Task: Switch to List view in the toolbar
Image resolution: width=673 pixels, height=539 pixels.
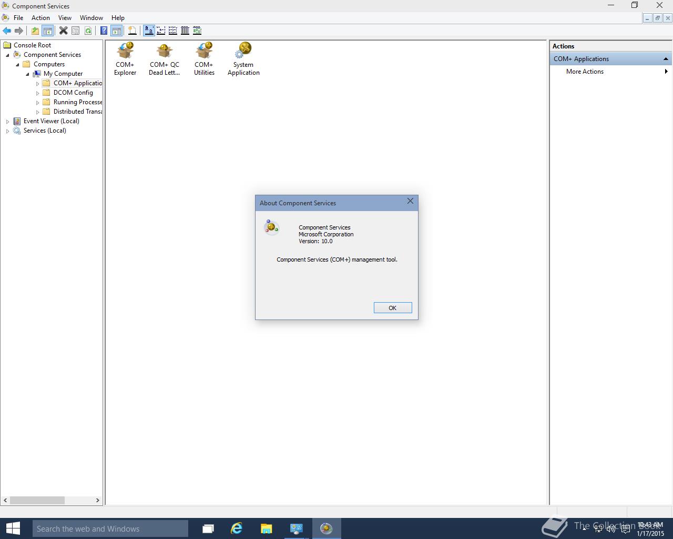Action: [x=173, y=31]
